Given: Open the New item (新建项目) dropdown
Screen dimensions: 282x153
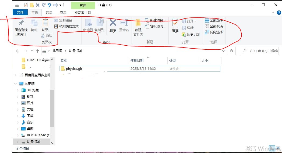Looking at the screenshot, I should tap(155, 20).
